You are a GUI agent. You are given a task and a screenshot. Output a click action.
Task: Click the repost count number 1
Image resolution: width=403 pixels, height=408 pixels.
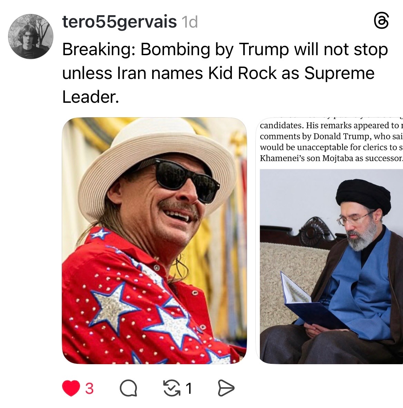click(x=189, y=388)
